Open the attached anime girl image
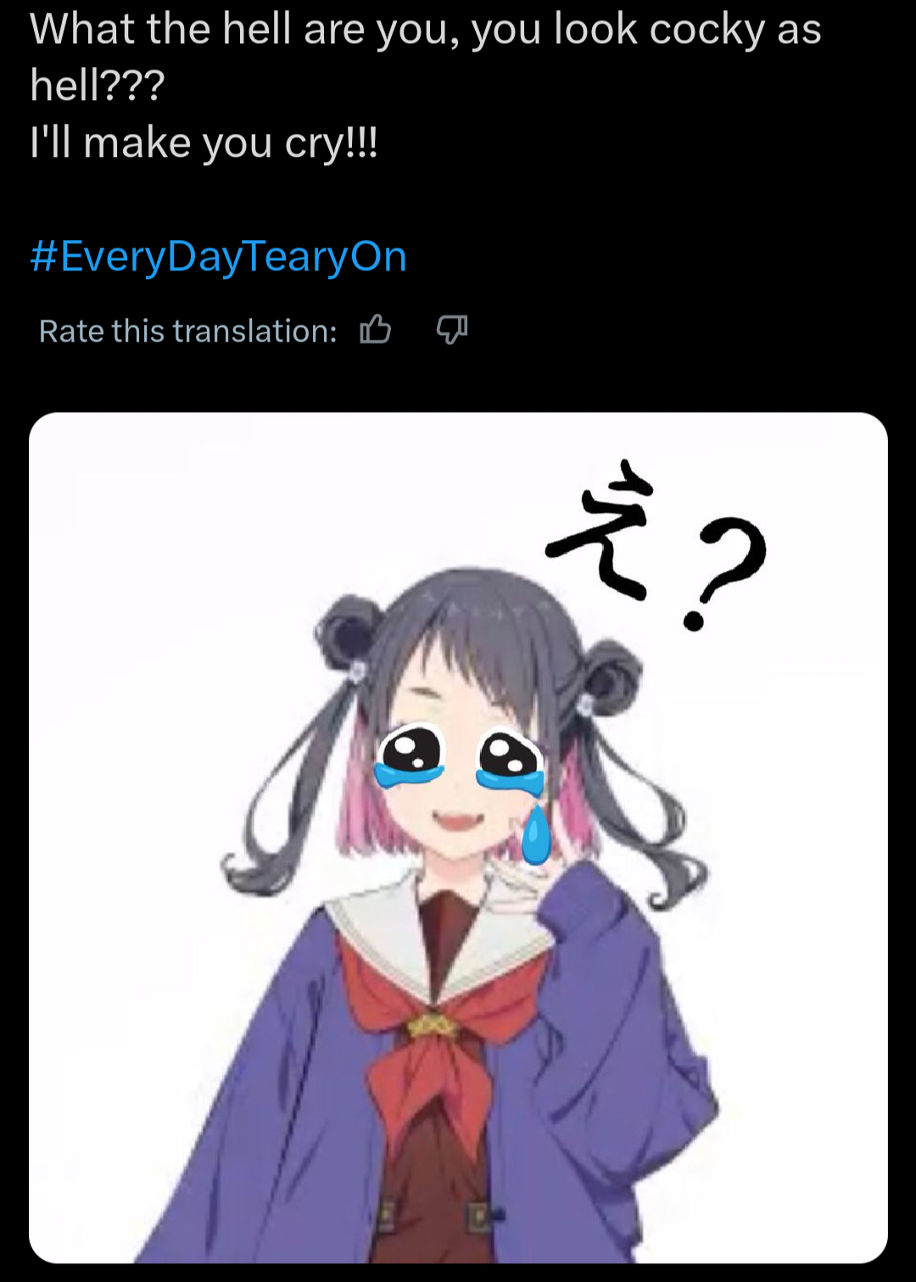Screen dimensions: 916x1282 coord(458,838)
